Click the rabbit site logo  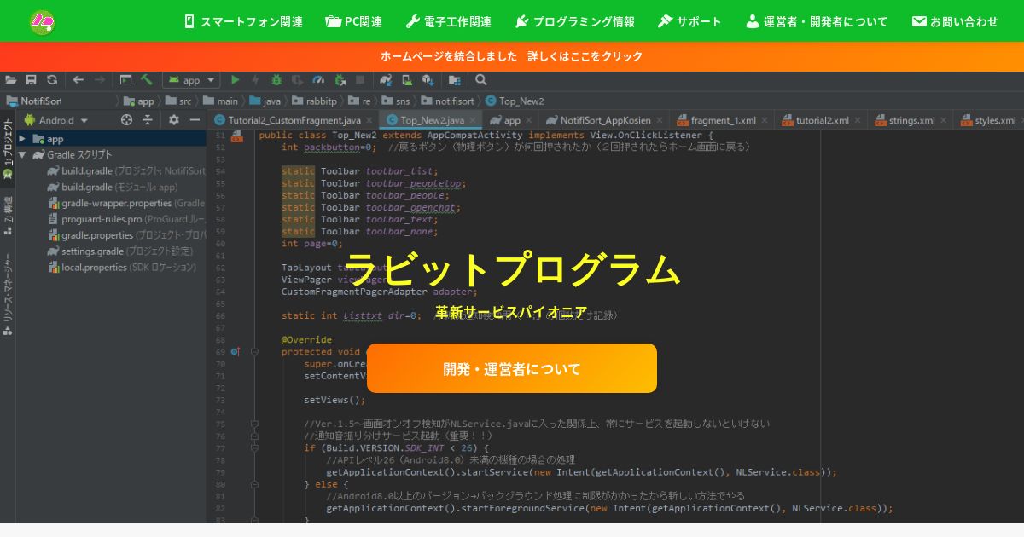point(42,21)
